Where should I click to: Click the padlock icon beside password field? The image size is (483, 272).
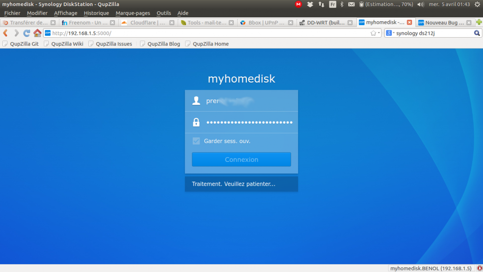click(x=196, y=122)
